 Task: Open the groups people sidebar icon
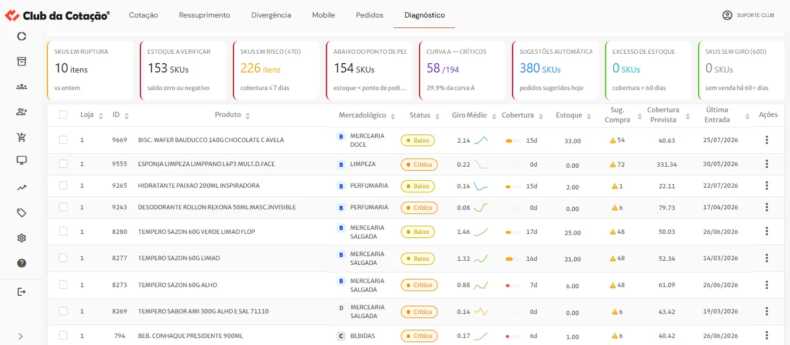22,87
